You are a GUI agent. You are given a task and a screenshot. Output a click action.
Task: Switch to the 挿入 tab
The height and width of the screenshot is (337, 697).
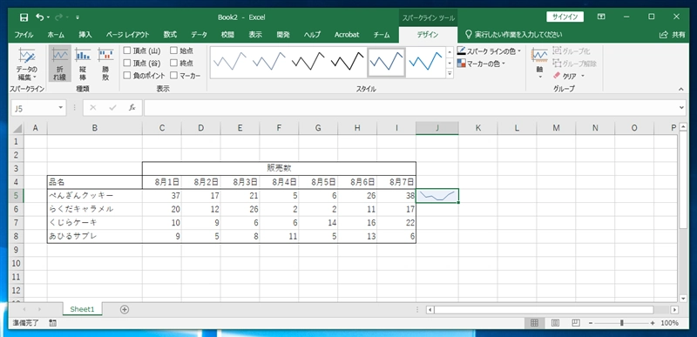tap(85, 35)
